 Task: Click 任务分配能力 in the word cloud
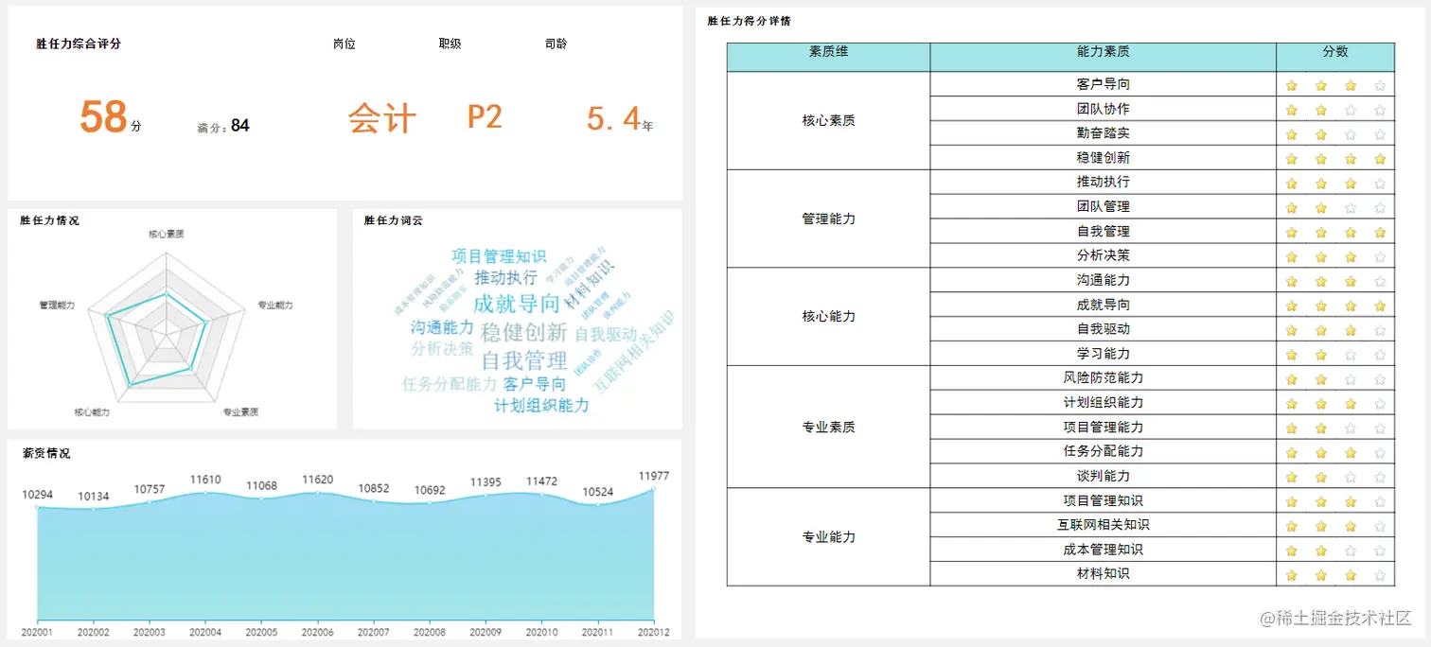[x=450, y=384]
